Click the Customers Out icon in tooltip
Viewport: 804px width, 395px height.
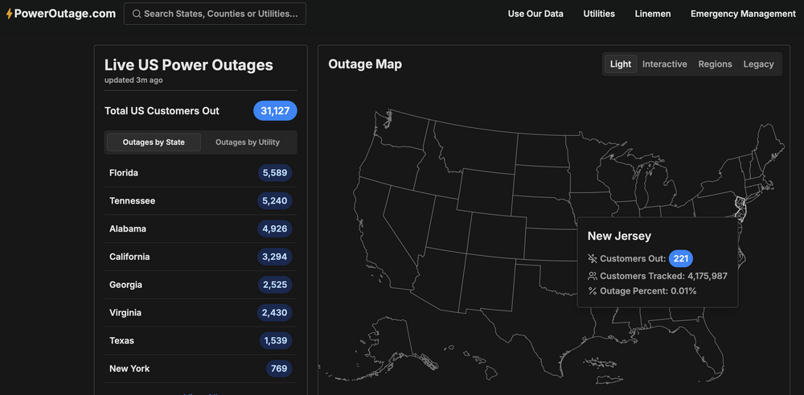[x=593, y=259]
